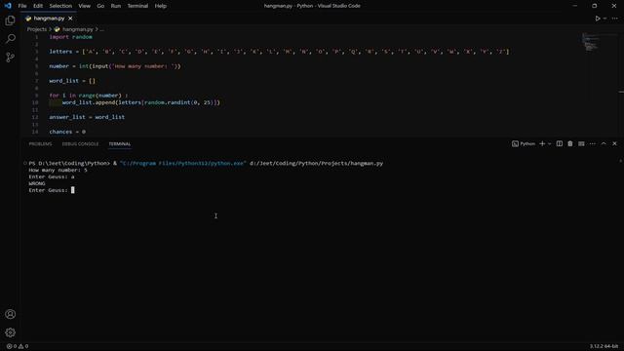
Task: Open the Terminal menu
Action: point(137,6)
